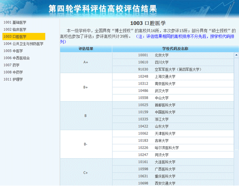Click row 10486 武汉大学
The image size is (239, 186).
(173, 91)
